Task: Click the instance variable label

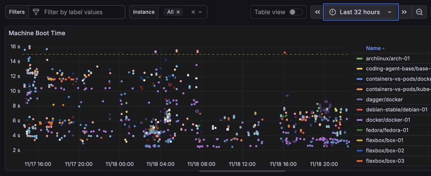Action: [x=144, y=12]
